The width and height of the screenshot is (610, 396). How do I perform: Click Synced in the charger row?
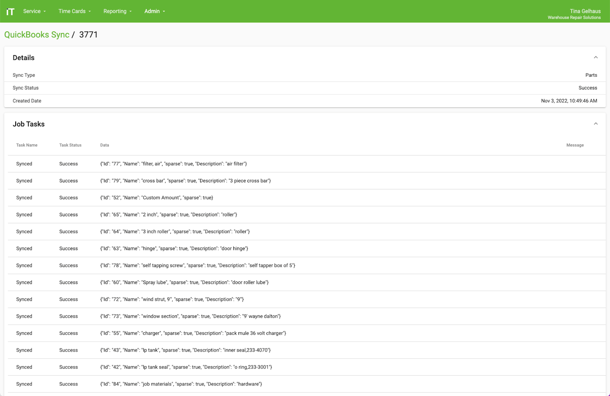(x=24, y=333)
